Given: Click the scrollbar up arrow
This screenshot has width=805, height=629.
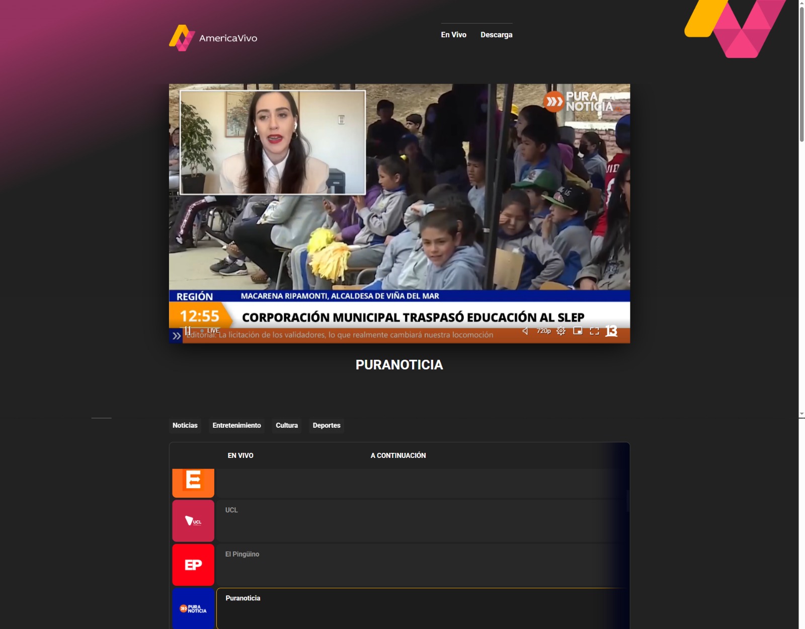Looking at the screenshot, I should tap(801, 3).
